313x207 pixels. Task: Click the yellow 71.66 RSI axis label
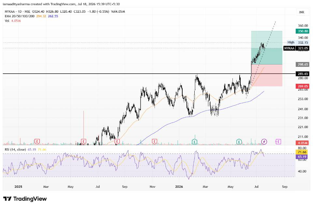(x=302, y=152)
